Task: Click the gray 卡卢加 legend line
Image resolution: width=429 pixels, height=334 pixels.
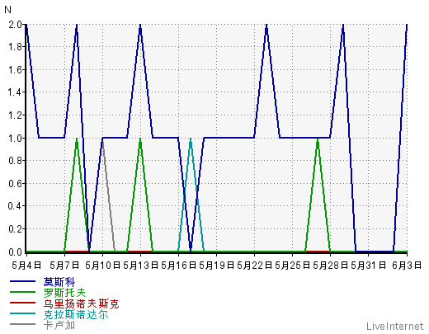Action: [x=22, y=324]
